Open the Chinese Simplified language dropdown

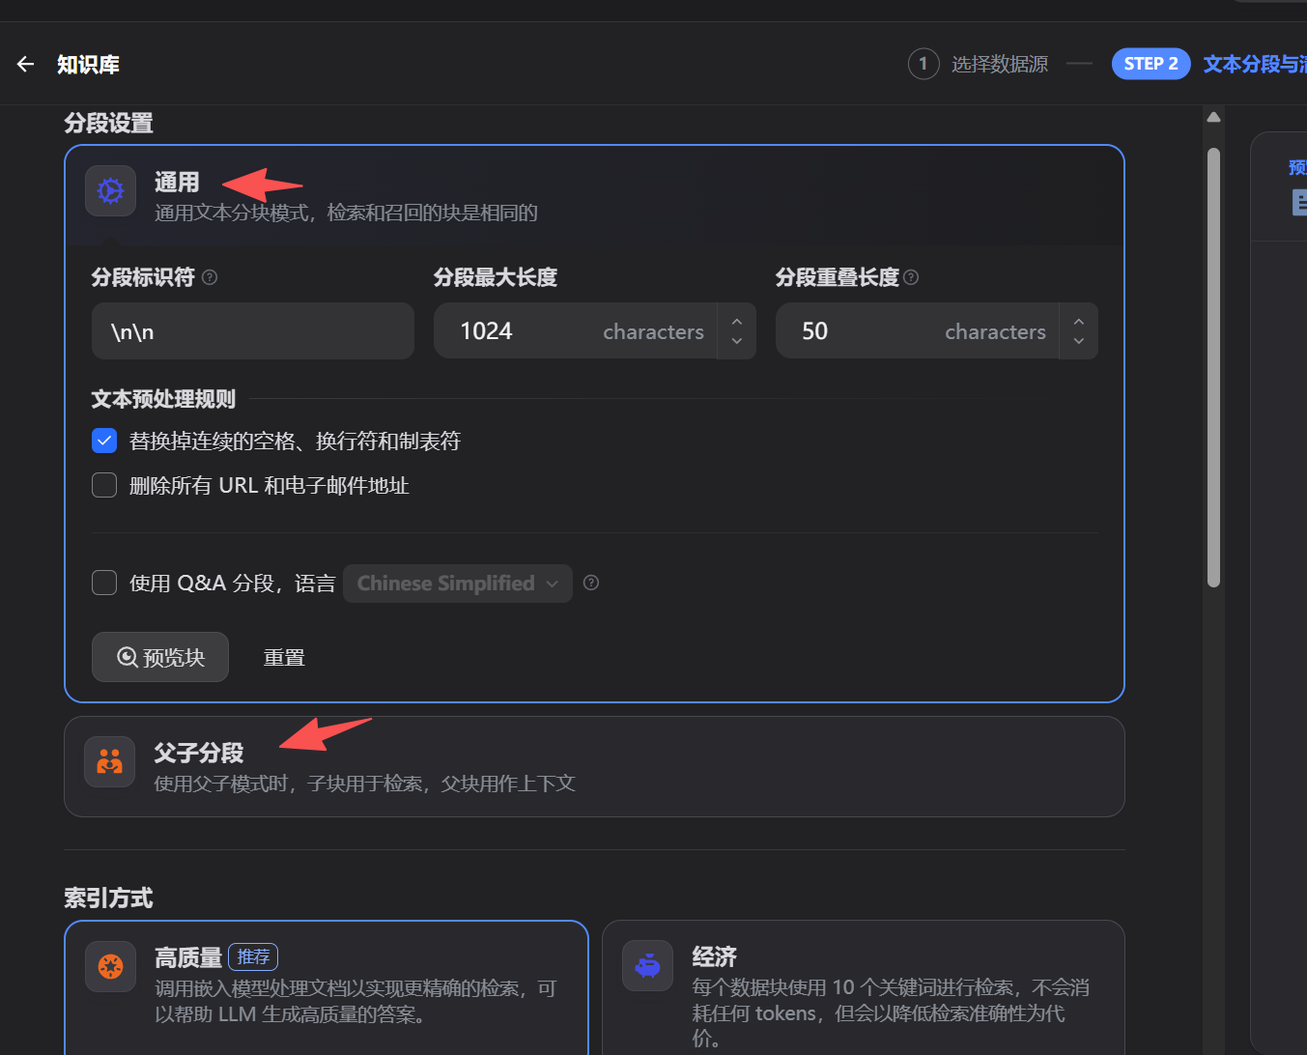point(456,583)
